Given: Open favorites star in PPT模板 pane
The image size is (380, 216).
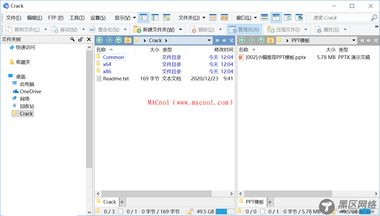Looking at the screenshot, I should (270, 40).
